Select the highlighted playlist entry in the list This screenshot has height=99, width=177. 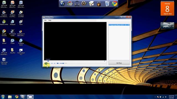(x=119, y=25)
